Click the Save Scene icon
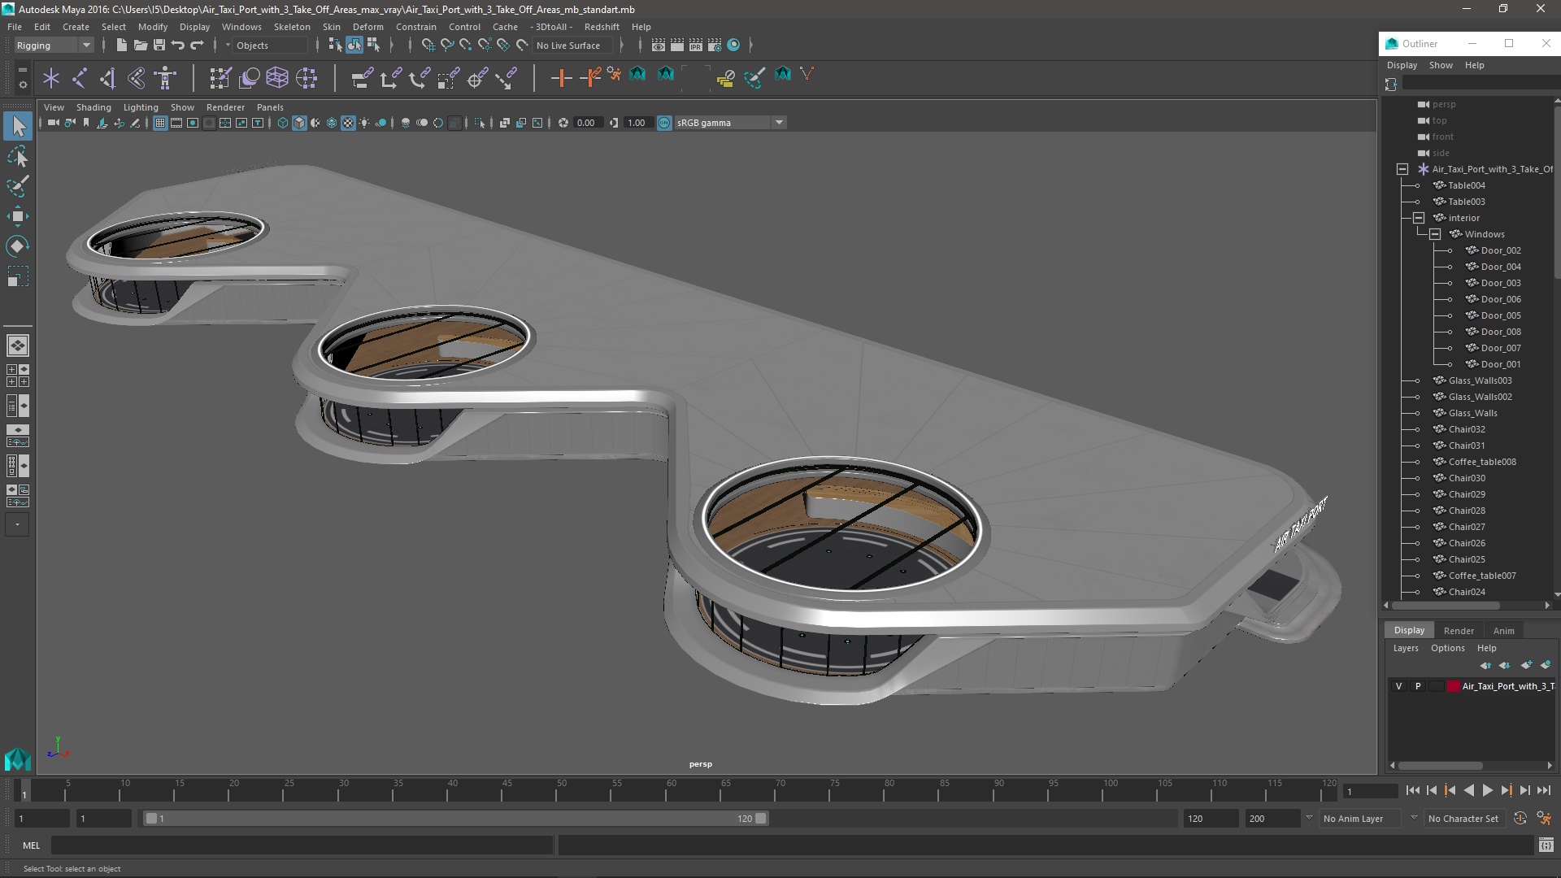The width and height of the screenshot is (1561, 878). pyautogui.click(x=159, y=46)
